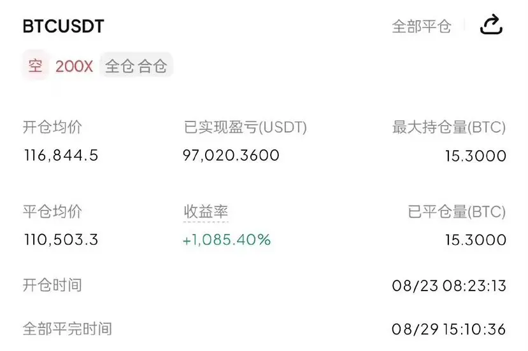Tap the dotted-underlined 收益率 label
This screenshot has height=351, width=528.
pos(206,212)
